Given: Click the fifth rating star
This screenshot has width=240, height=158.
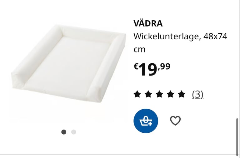Looking at the screenshot, I should pos(182,94).
